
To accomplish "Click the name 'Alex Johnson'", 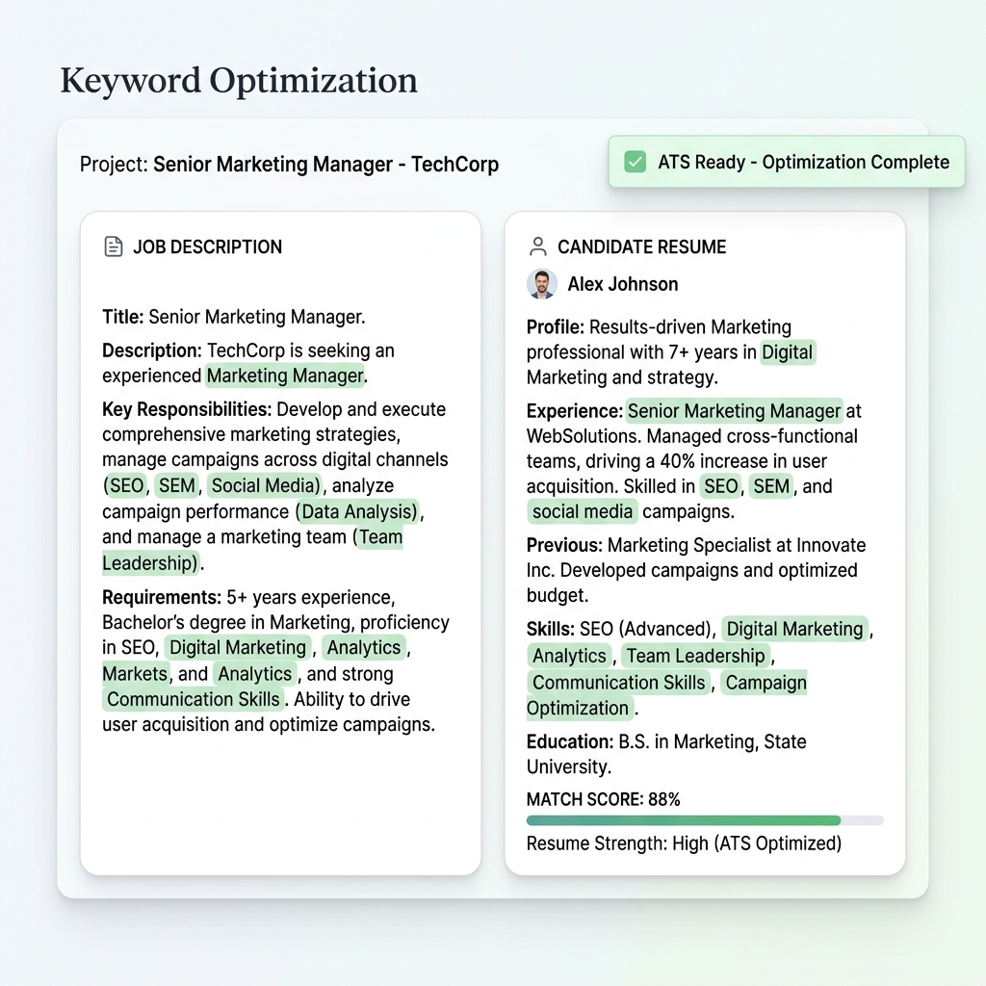I will [x=623, y=284].
